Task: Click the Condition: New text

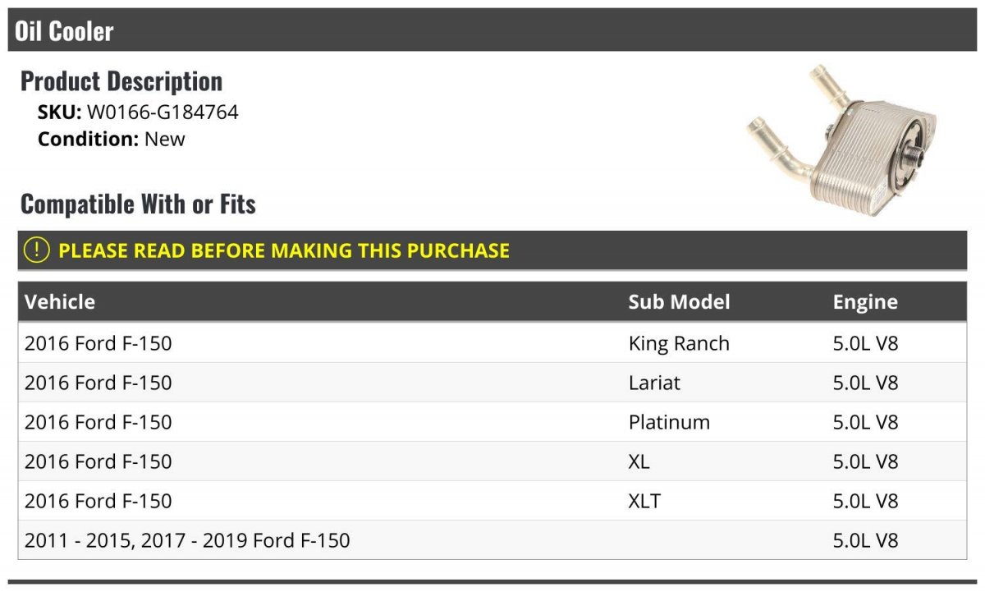Action: pos(112,139)
